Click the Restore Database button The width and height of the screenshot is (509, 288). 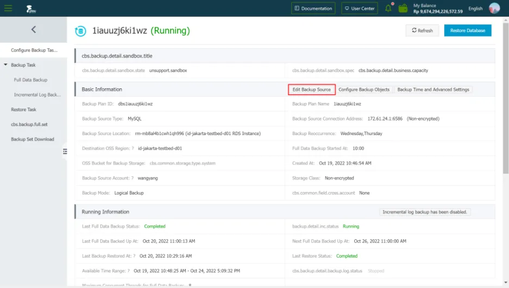coord(467,30)
